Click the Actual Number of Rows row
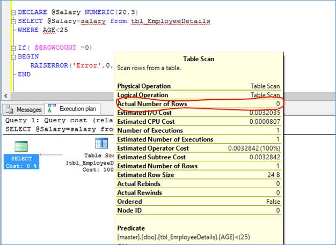Image resolution: width=336 pixels, height=245 pixels. point(199,104)
